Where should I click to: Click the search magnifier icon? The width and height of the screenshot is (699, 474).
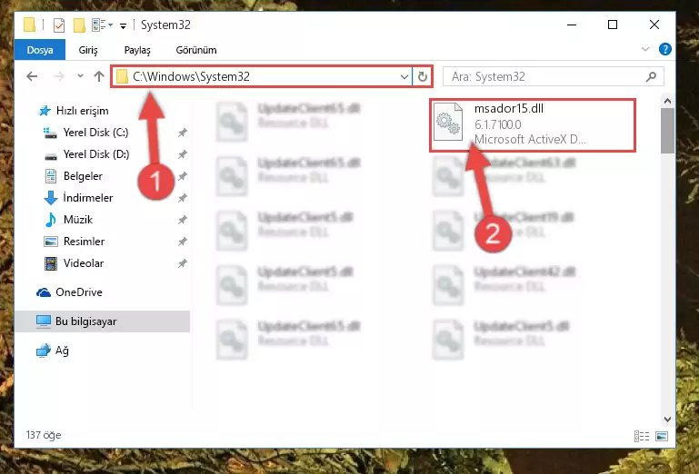(651, 76)
